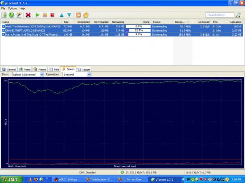Screen dimensions: 245x183
Task: Click the 2h 16m ETA cell
Action: [217, 31]
